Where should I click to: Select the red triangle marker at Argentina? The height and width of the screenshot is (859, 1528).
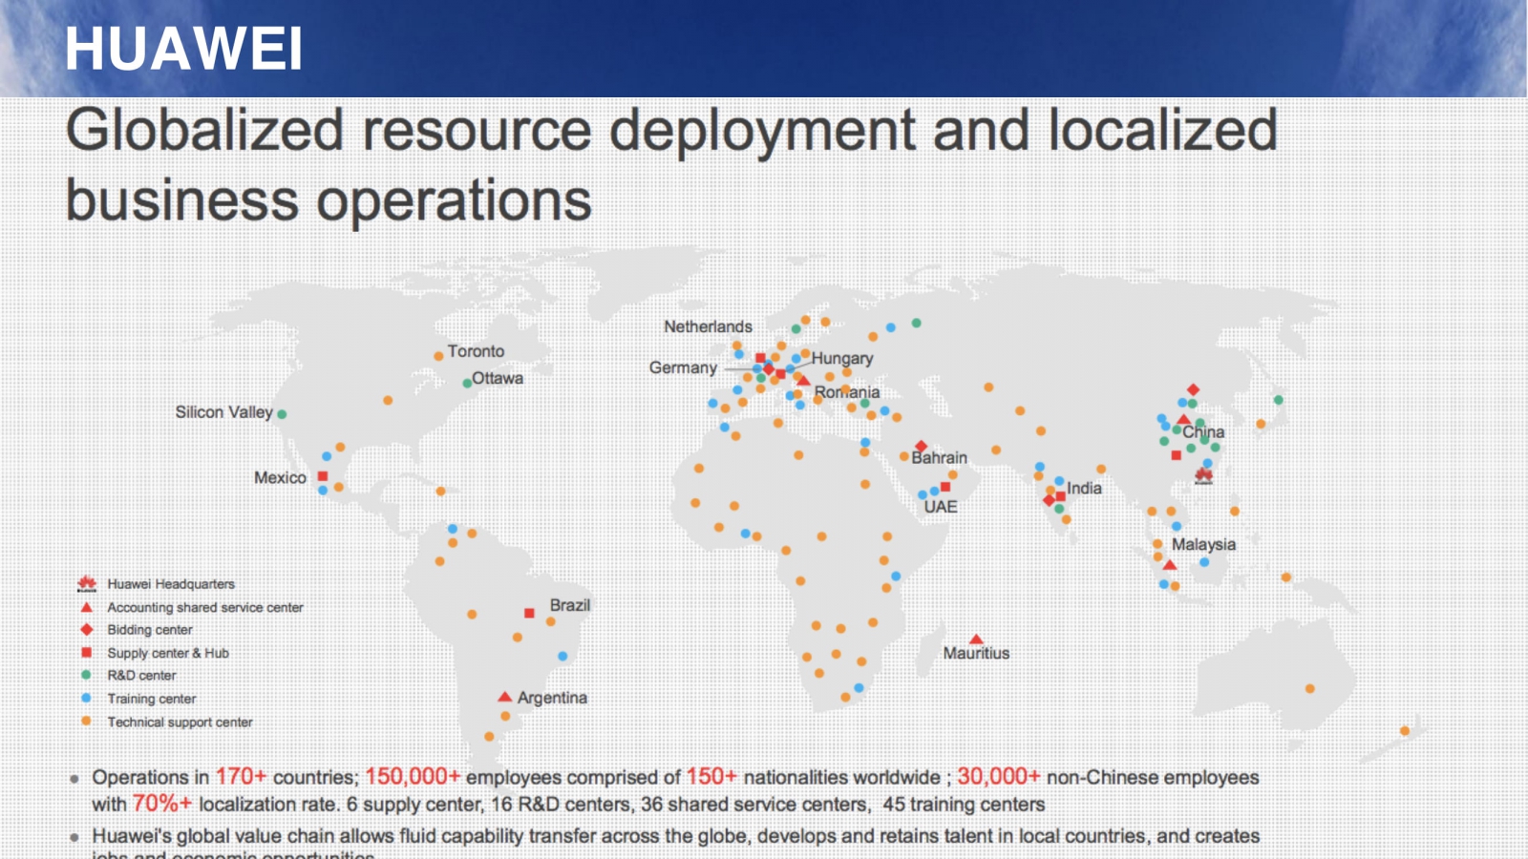[x=505, y=698]
